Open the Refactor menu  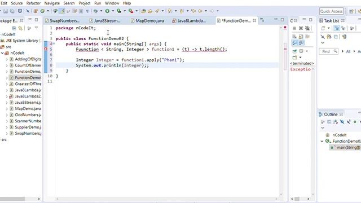(x=33, y=3)
